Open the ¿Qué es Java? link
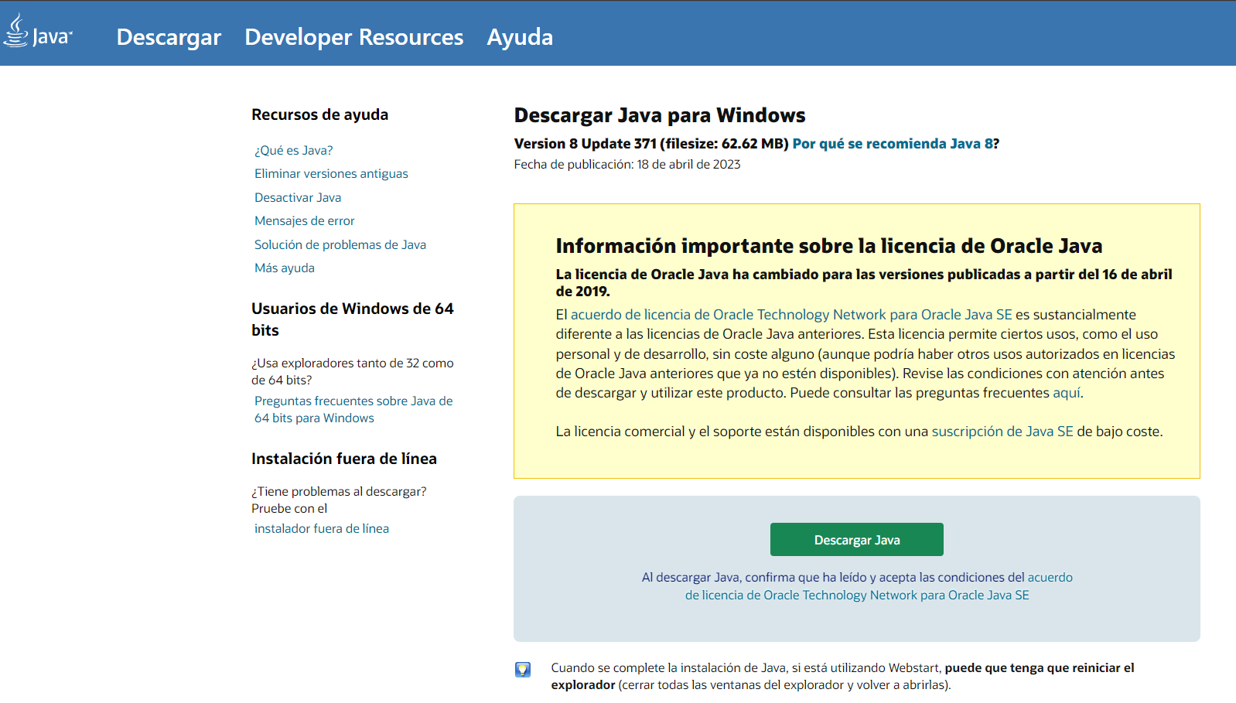This screenshot has height=703, width=1236. pyautogui.click(x=294, y=150)
